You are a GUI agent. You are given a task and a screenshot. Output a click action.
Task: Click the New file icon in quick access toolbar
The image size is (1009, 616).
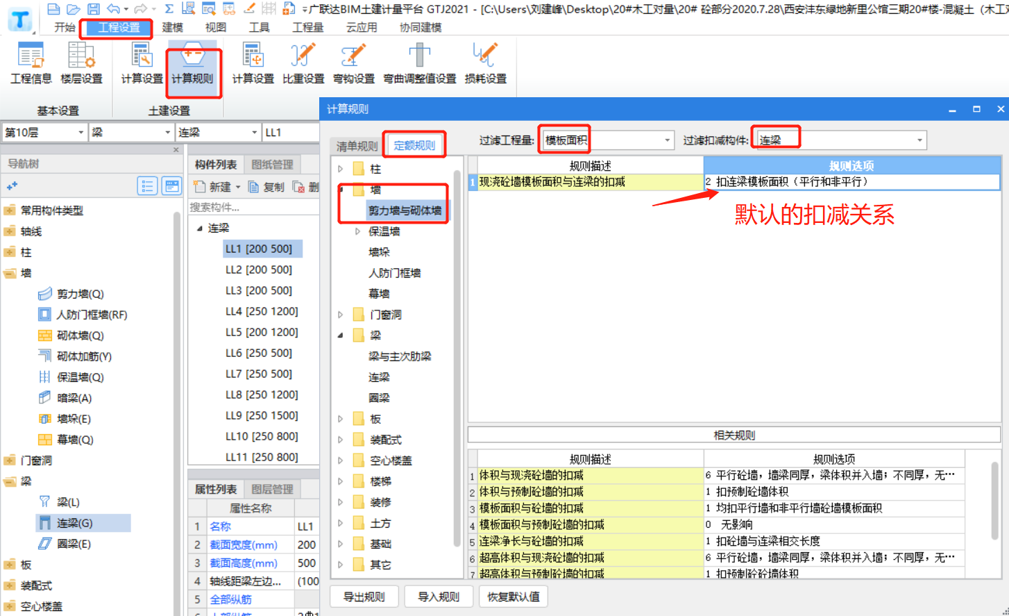point(53,9)
